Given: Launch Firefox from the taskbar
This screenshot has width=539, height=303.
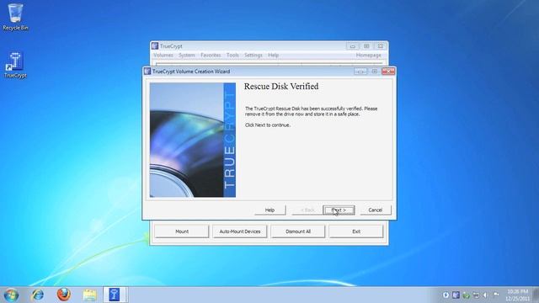Looking at the screenshot, I should pos(64,295).
